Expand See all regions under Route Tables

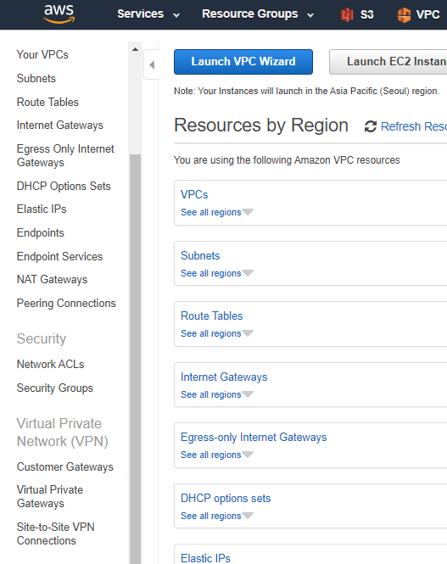(217, 333)
